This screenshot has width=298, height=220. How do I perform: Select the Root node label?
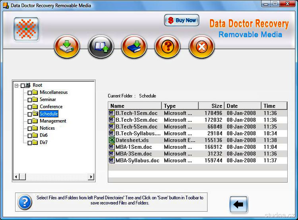coord(37,85)
